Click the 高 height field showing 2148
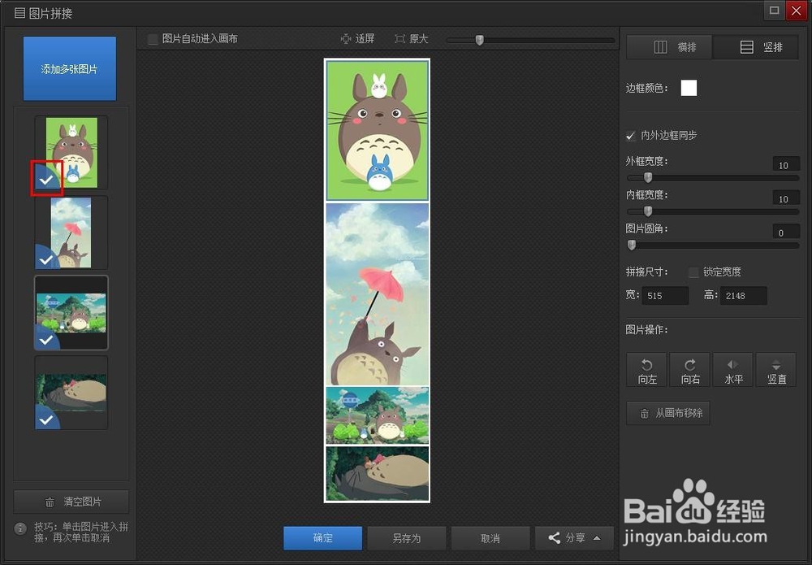This screenshot has height=565, width=812. tap(743, 295)
